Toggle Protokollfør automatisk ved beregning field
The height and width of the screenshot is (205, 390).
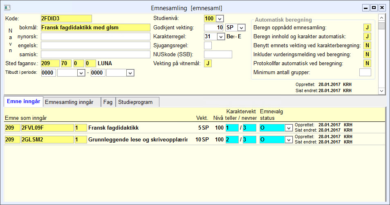[x=367, y=63]
